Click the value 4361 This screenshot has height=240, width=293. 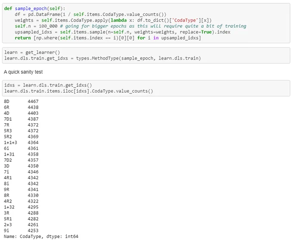[33, 148]
